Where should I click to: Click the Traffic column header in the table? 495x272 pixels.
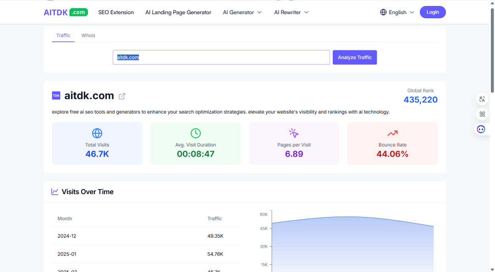(x=214, y=218)
